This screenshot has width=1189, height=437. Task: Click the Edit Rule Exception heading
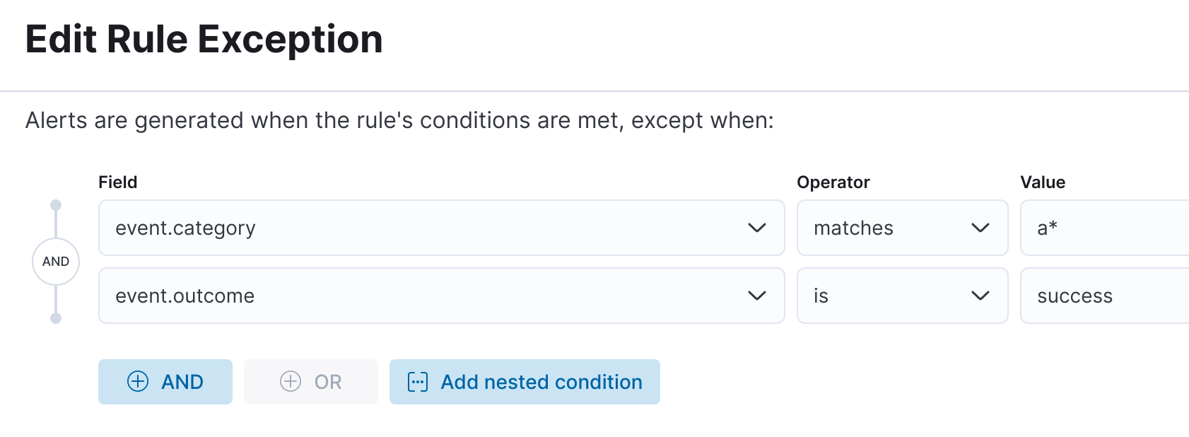click(204, 39)
